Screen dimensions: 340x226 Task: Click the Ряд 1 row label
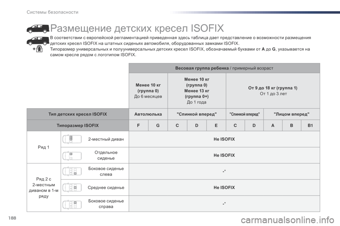44,147
